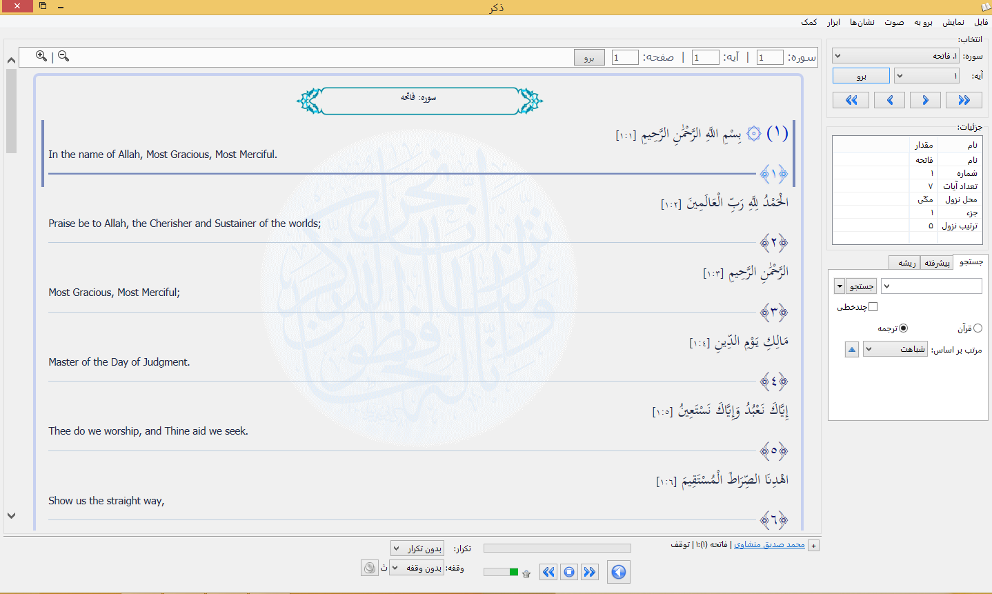This screenshot has height=594, width=992.
Task: Switch to the پیشرفته tab
Action: 937,263
